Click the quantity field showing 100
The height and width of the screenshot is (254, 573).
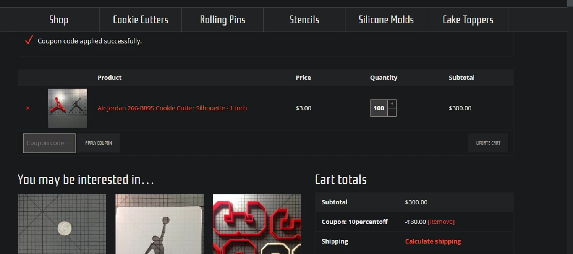point(379,108)
